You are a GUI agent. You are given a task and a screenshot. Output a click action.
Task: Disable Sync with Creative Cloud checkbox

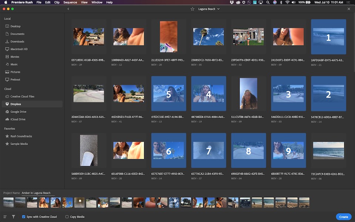pos(24,217)
